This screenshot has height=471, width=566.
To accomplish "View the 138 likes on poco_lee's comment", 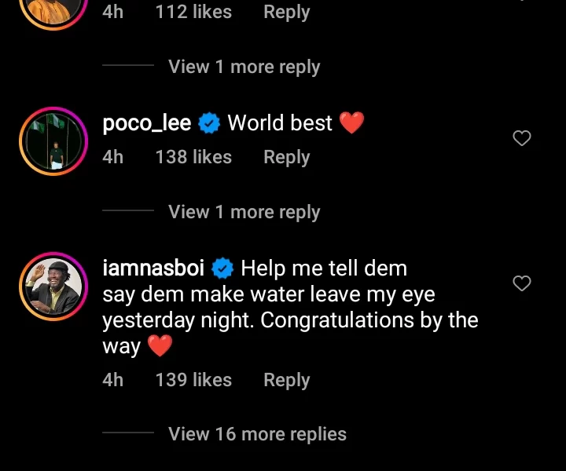I will pyautogui.click(x=193, y=157).
